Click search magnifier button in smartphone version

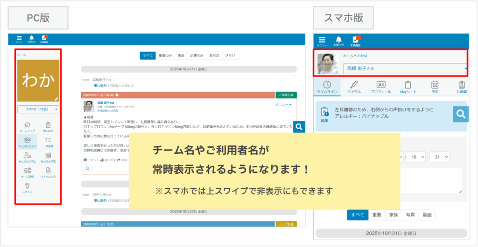pyautogui.click(x=461, y=114)
